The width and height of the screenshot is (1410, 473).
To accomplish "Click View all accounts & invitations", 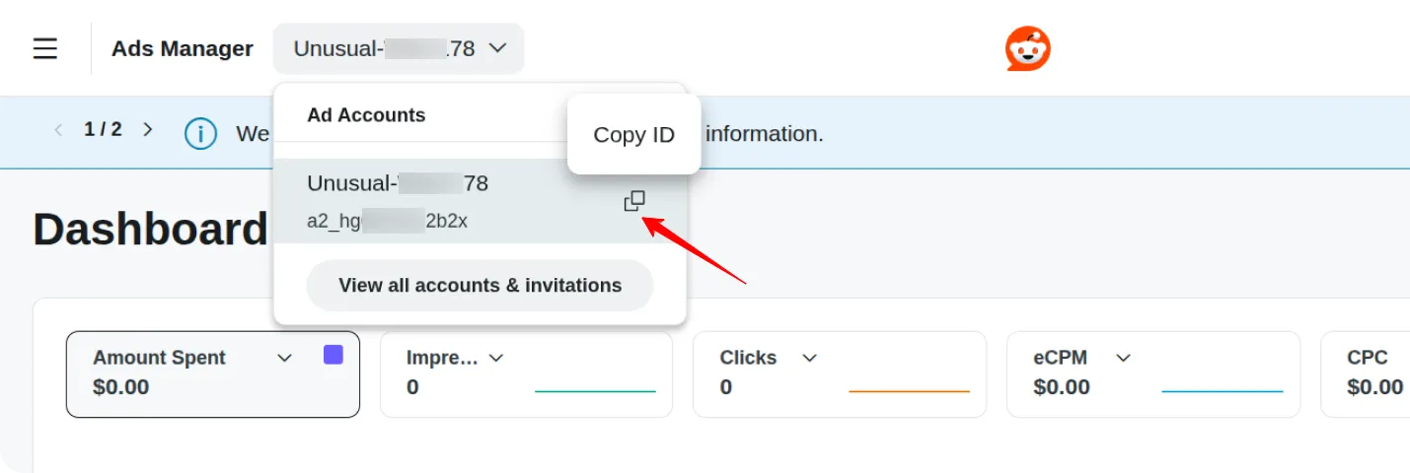I will [480, 286].
